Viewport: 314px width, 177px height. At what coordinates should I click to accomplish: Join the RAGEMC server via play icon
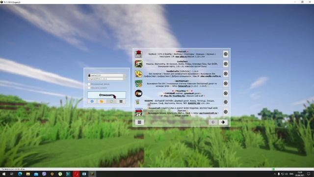pyautogui.click(x=226, y=102)
